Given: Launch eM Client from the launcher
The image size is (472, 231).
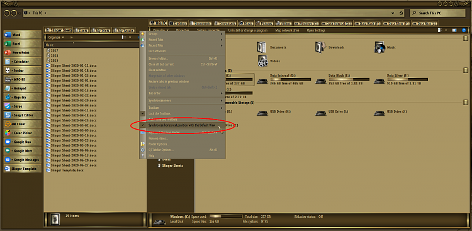Looking at the screenshot, I should 23,124.
